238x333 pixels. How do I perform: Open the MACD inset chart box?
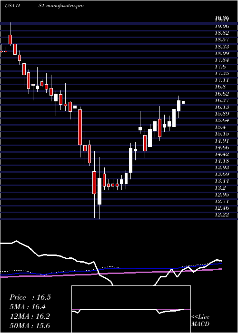tap(131, 309)
